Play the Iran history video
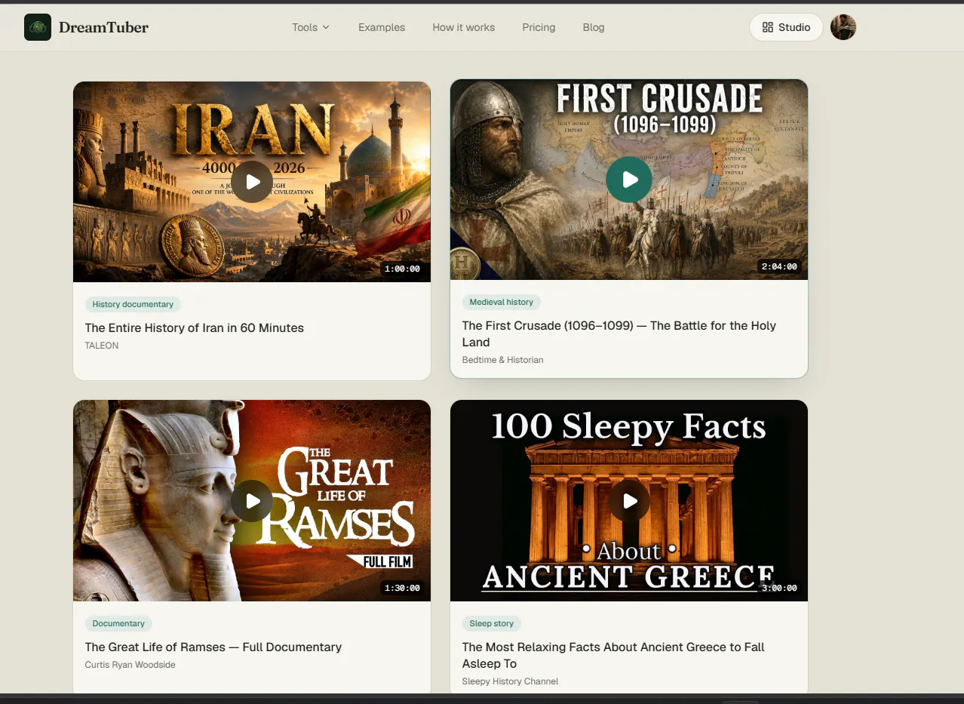 pos(252,182)
